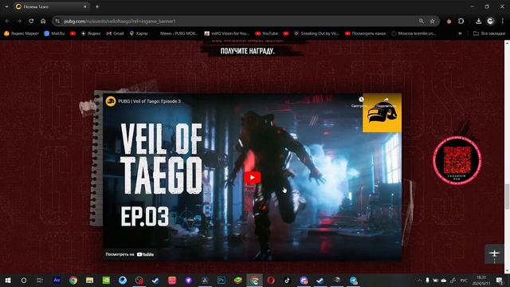The height and width of the screenshot is (287, 510).
Task: Show hidden system tray icons
Action: coord(420,280)
